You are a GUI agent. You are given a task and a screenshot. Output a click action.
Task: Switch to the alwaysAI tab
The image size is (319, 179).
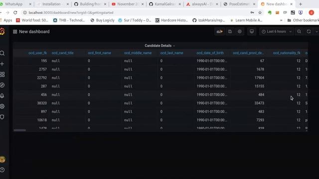[x=202, y=4]
